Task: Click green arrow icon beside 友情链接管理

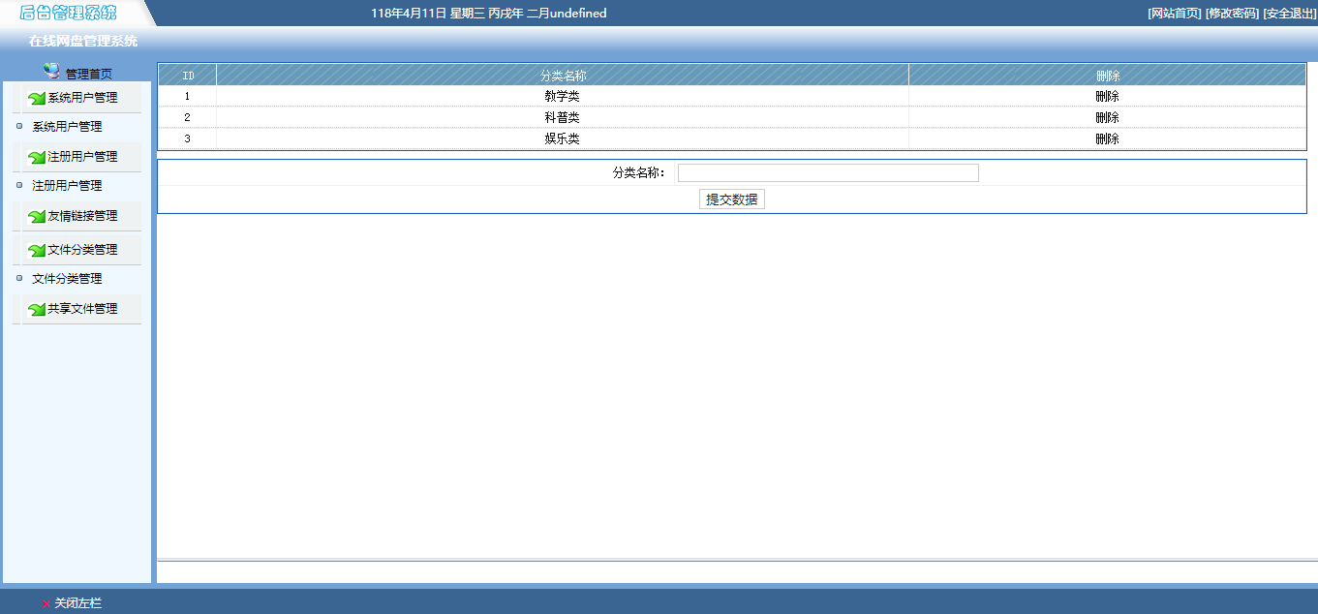Action: (38, 216)
